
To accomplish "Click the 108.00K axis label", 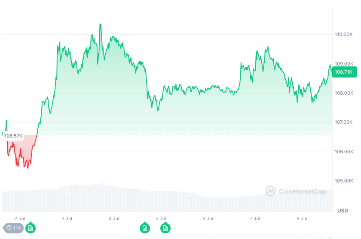I will [x=344, y=93].
